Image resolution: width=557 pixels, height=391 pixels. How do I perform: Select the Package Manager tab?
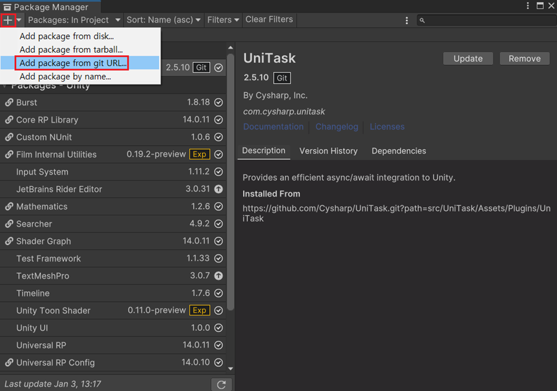(x=50, y=7)
